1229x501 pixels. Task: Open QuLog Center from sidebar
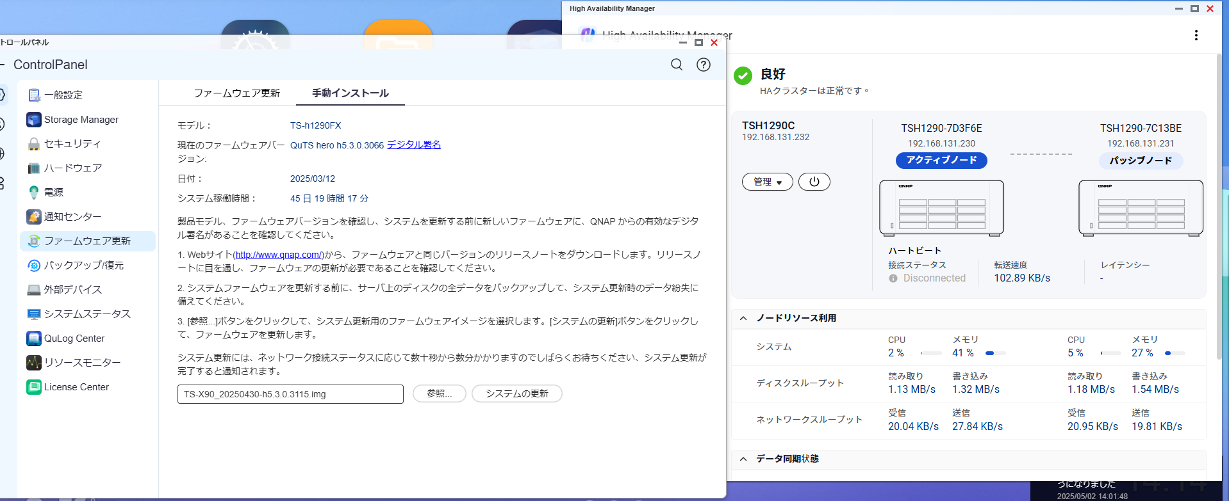(x=87, y=338)
